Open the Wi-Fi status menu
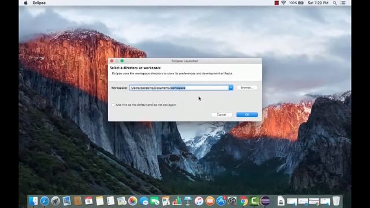The image size is (370, 208). 283,3
